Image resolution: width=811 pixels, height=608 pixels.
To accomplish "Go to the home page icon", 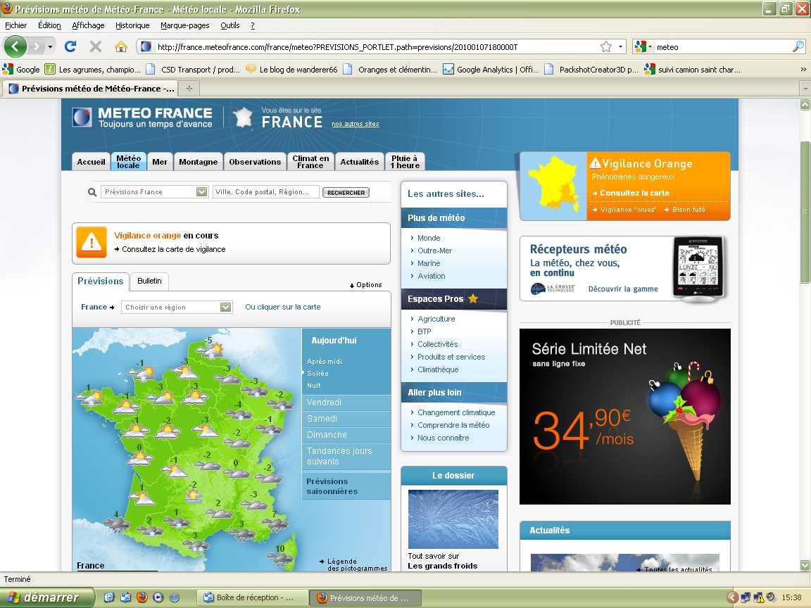I will (121, 46).
